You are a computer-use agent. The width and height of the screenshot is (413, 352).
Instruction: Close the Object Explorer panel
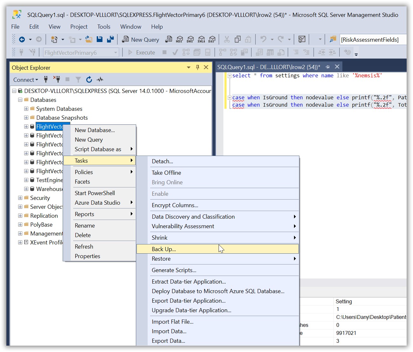tap(206, 67)
